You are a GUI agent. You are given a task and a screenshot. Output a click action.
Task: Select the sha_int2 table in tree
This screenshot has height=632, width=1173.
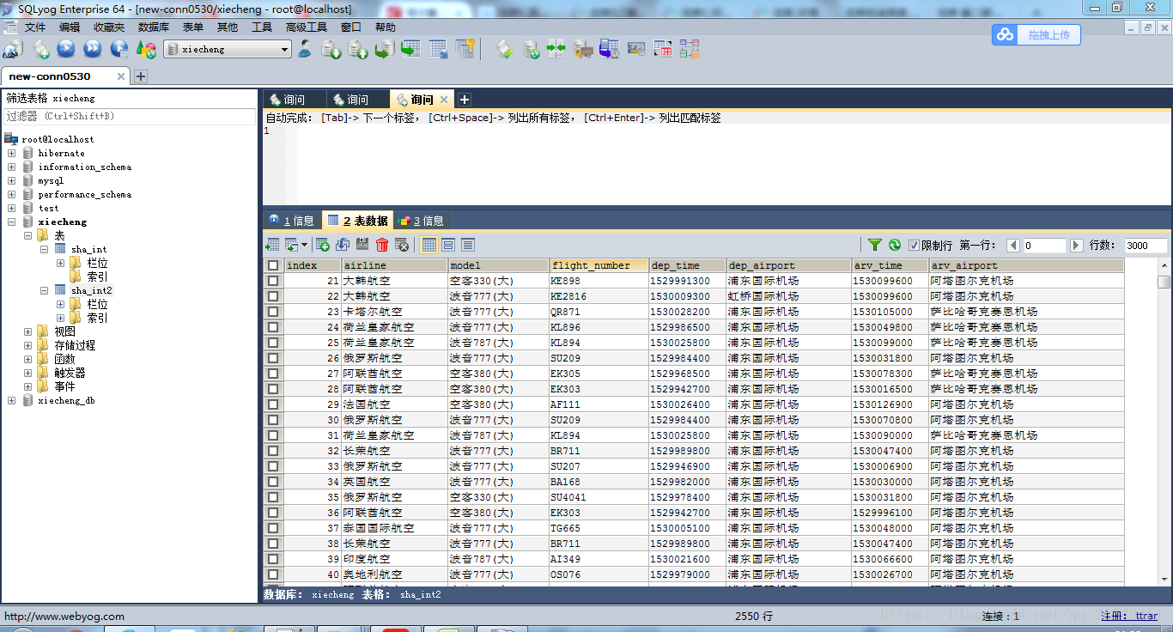[x=91, y=290]
